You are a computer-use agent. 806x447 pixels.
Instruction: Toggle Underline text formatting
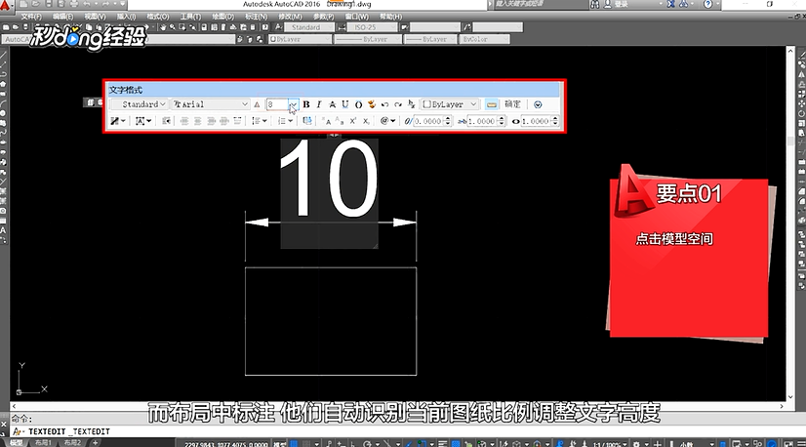coord(344,104)
